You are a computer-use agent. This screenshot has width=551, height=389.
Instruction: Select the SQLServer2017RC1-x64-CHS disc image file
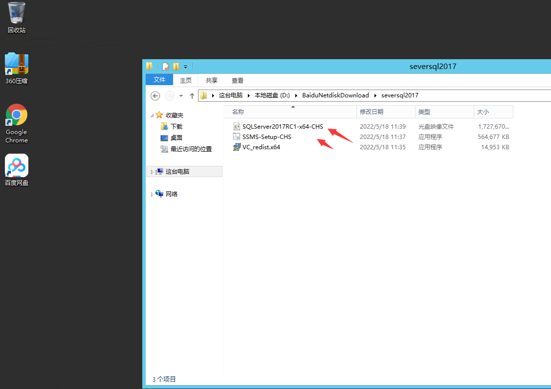(x=282, y=126)
